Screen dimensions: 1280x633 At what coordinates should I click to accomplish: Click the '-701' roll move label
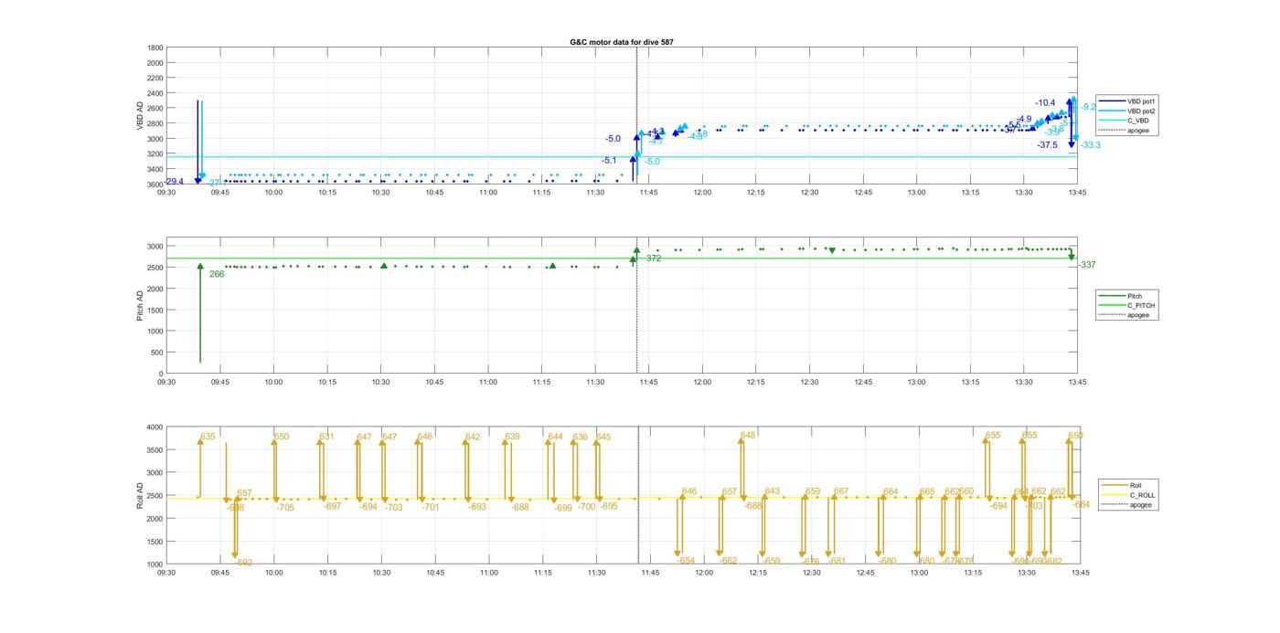pyautogui.click(x=431, y=507)
